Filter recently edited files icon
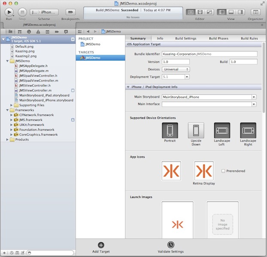267x257 pixels. (x=12, y=253)
